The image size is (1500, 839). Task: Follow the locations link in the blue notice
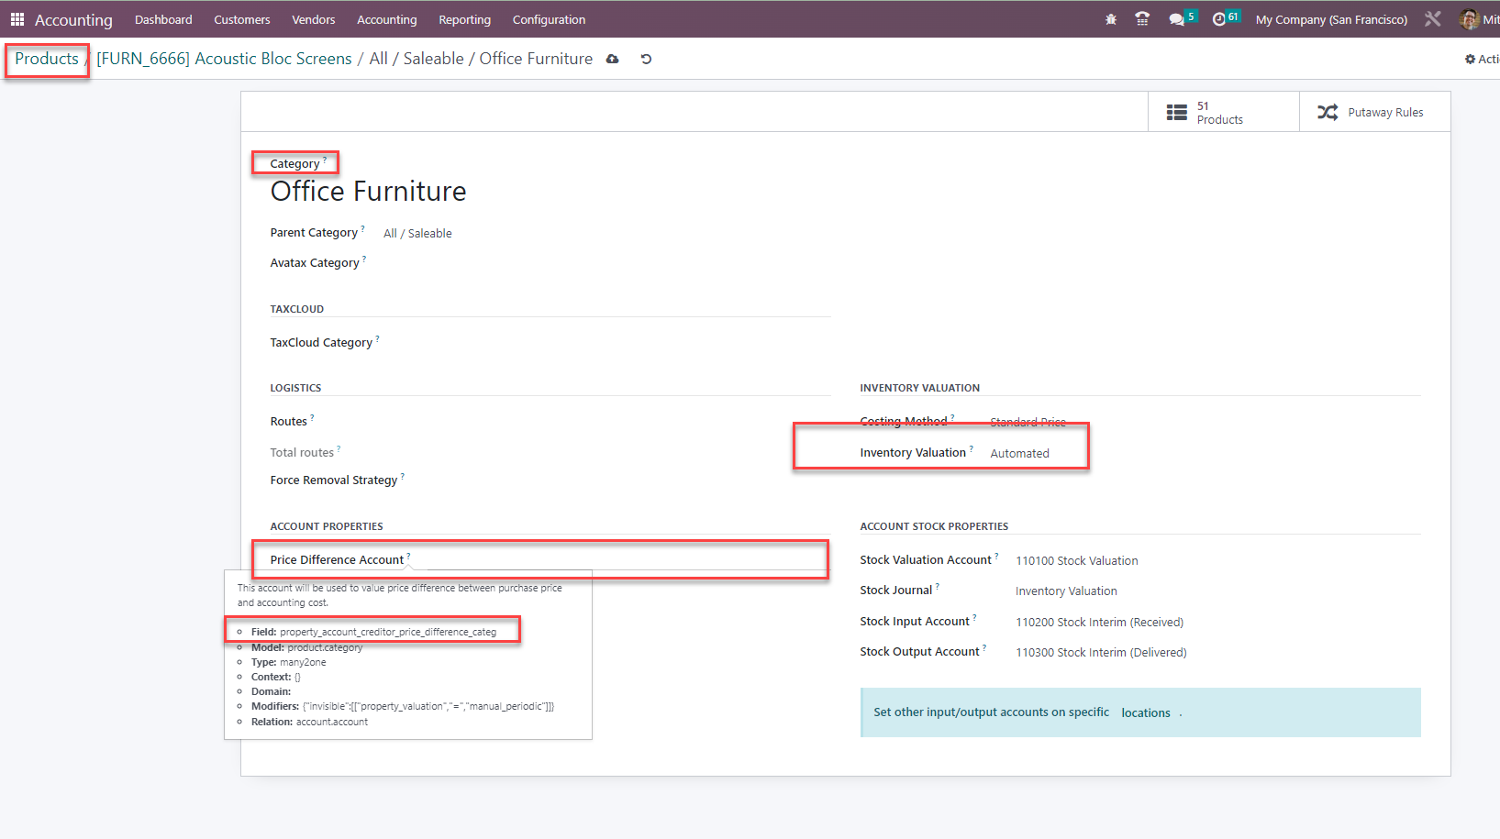(1146, 712)
